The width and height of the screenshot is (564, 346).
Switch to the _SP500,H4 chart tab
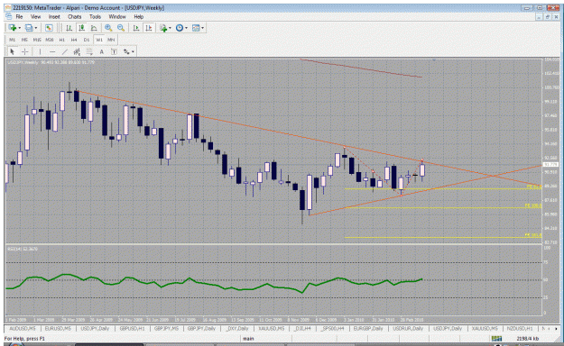point(334,328)
